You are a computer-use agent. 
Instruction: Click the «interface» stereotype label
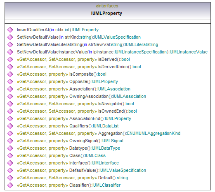click(x=107, y=6)
